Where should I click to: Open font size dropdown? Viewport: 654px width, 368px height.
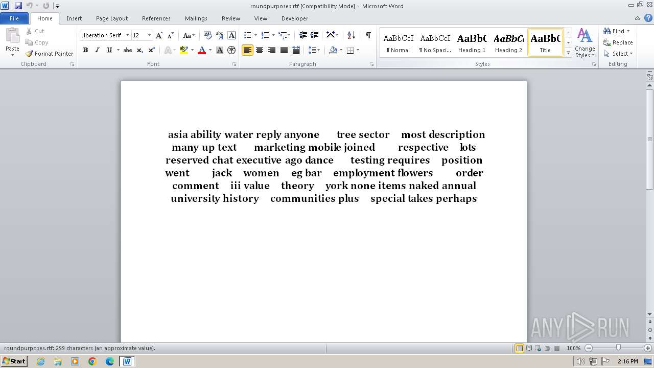pyautogui.click(x=149, y=35)
